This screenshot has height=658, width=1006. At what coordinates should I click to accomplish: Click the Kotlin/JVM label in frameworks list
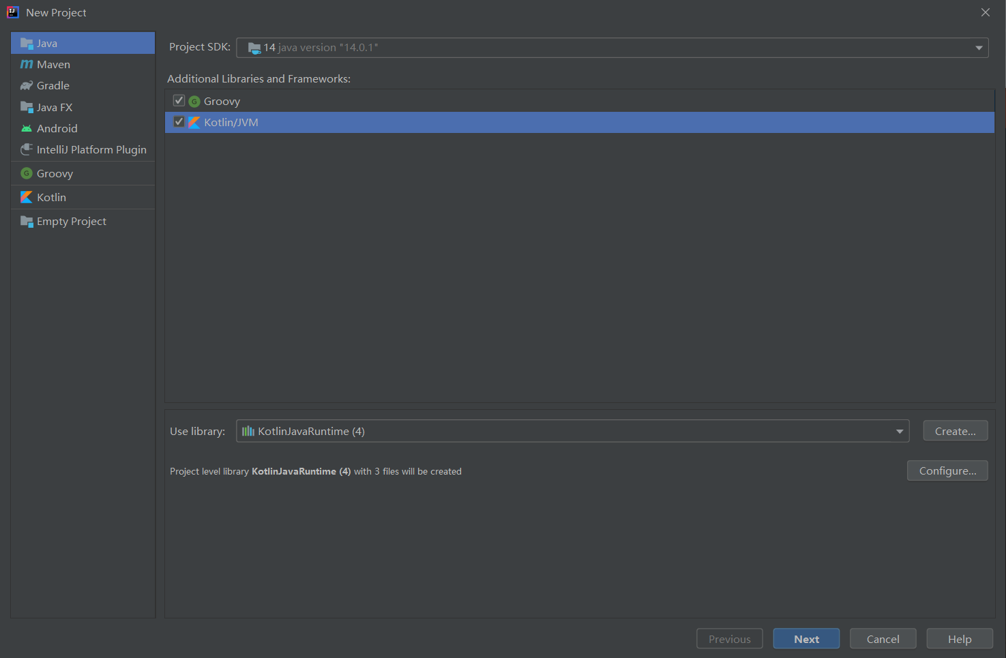(x=231, y=123)
